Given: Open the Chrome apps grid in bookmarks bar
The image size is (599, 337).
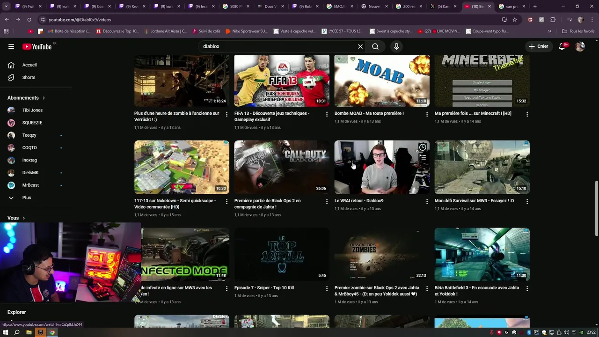Looking at the screenshot, I should click(x=6, y=31).
